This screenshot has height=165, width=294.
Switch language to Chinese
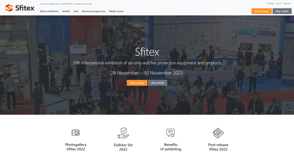270,3
